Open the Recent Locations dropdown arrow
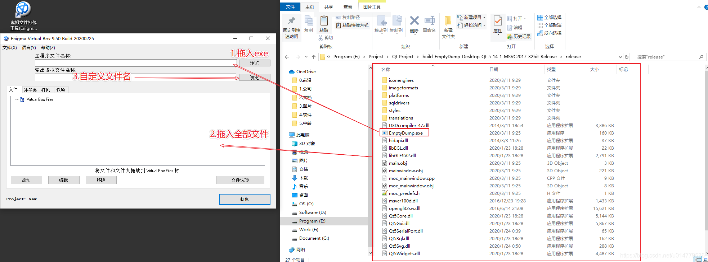The height and width of the screenshot is (262, 708). [306, 57]
